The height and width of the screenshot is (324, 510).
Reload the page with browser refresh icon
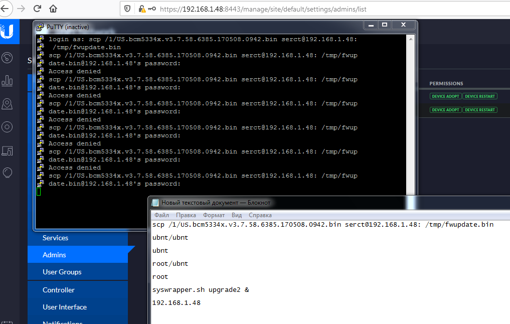coord(37,9)
